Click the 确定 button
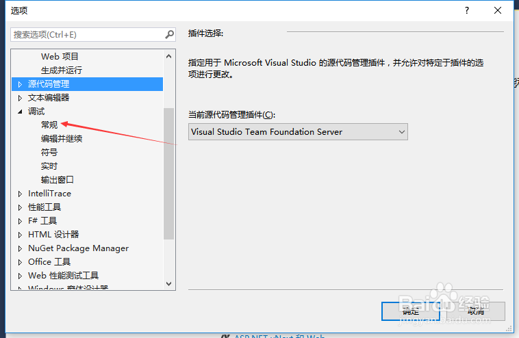519x338 pixels. [x=410, y=311]
